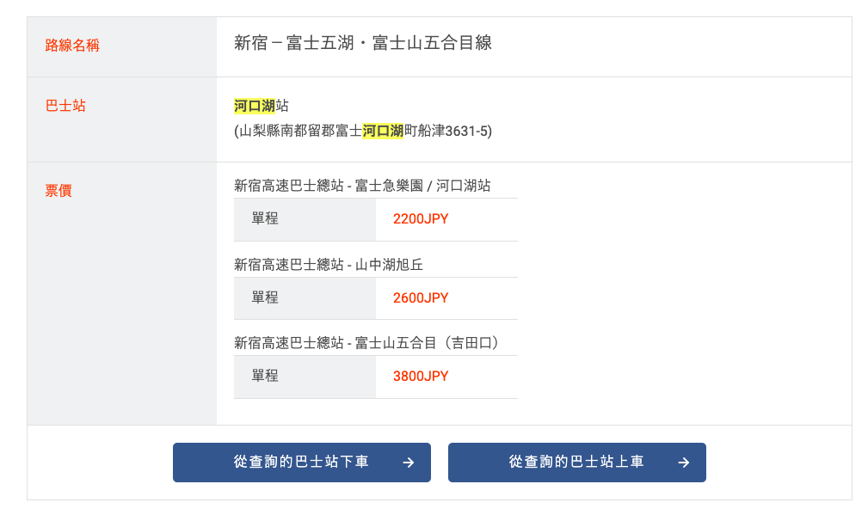Click the 富士急樂園 / 河口湖站 fare heading
Viewport: 868px width, 527px height.
362,186
